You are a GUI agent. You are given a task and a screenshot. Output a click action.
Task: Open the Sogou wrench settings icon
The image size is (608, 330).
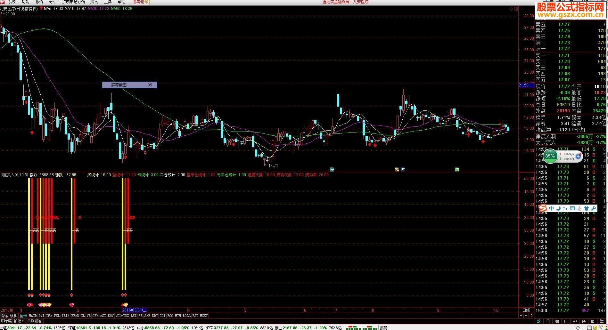tap(593, 208)
